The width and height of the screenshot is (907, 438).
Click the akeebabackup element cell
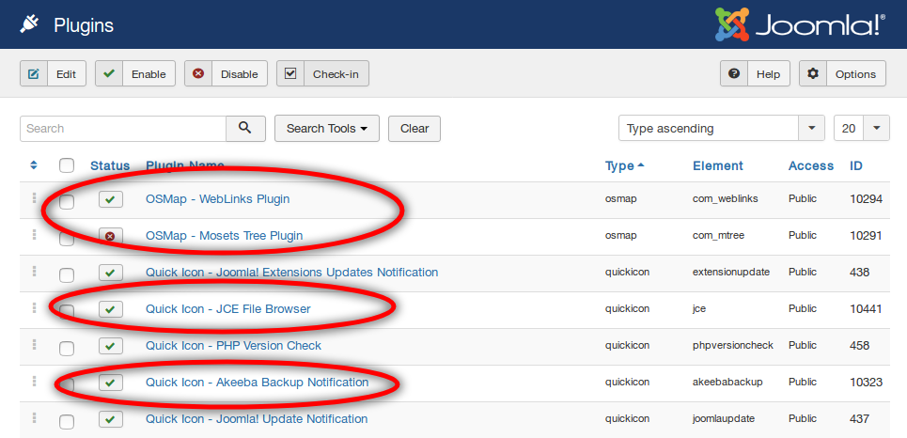tap(727, 382)
